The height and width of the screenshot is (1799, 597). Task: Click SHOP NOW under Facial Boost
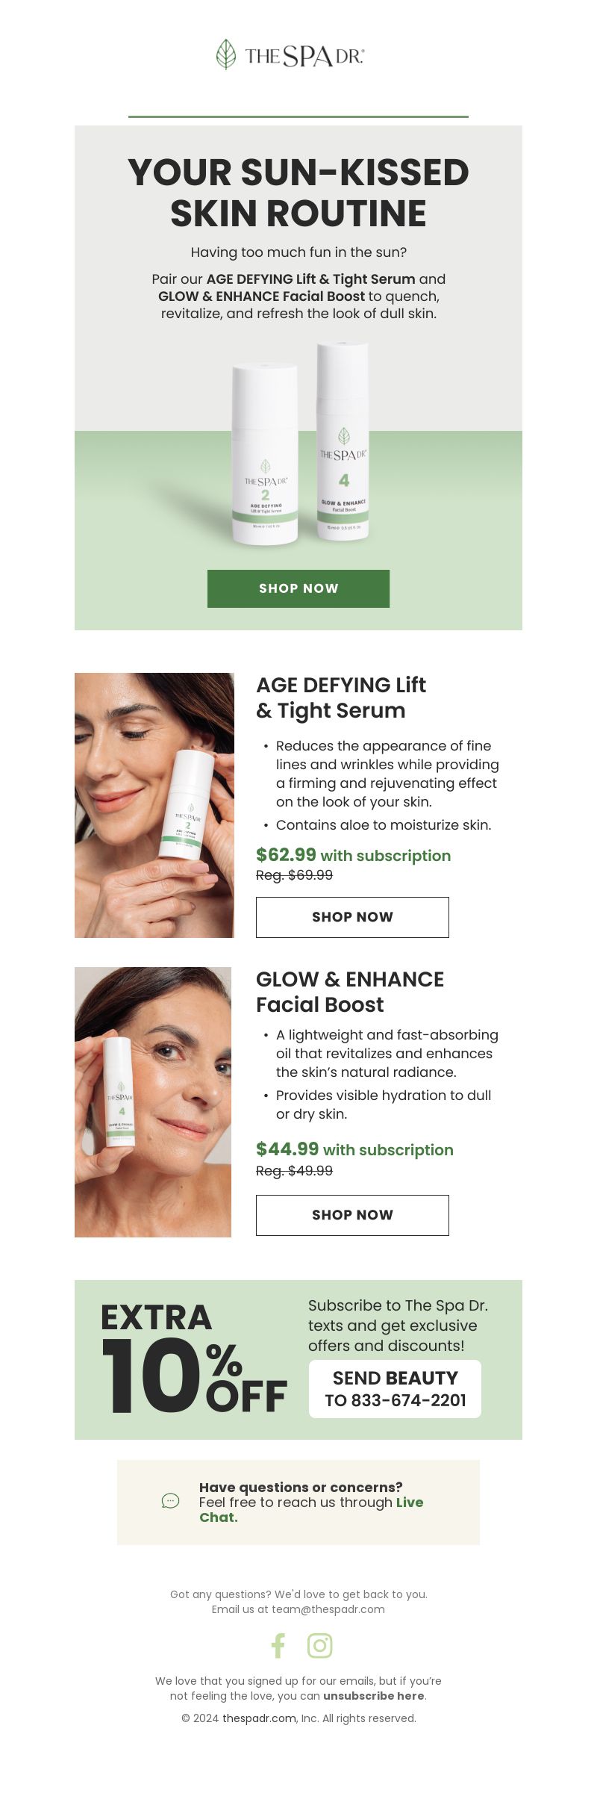pyautogui.click(x=352, y=1215)
